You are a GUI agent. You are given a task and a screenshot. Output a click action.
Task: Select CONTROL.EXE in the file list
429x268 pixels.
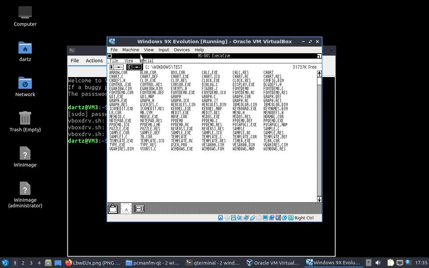[120, 84]
